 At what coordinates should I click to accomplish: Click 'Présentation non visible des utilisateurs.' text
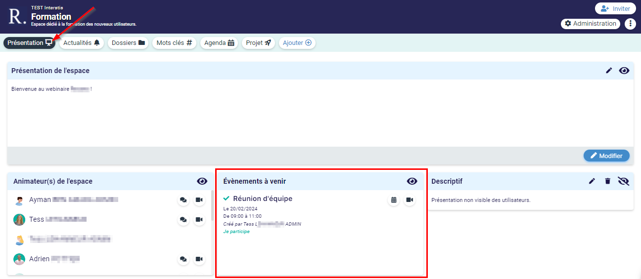pos(481,200)
